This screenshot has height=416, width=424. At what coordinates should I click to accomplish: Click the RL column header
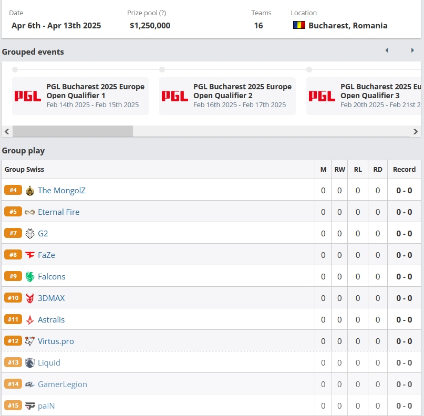[358, 169]
